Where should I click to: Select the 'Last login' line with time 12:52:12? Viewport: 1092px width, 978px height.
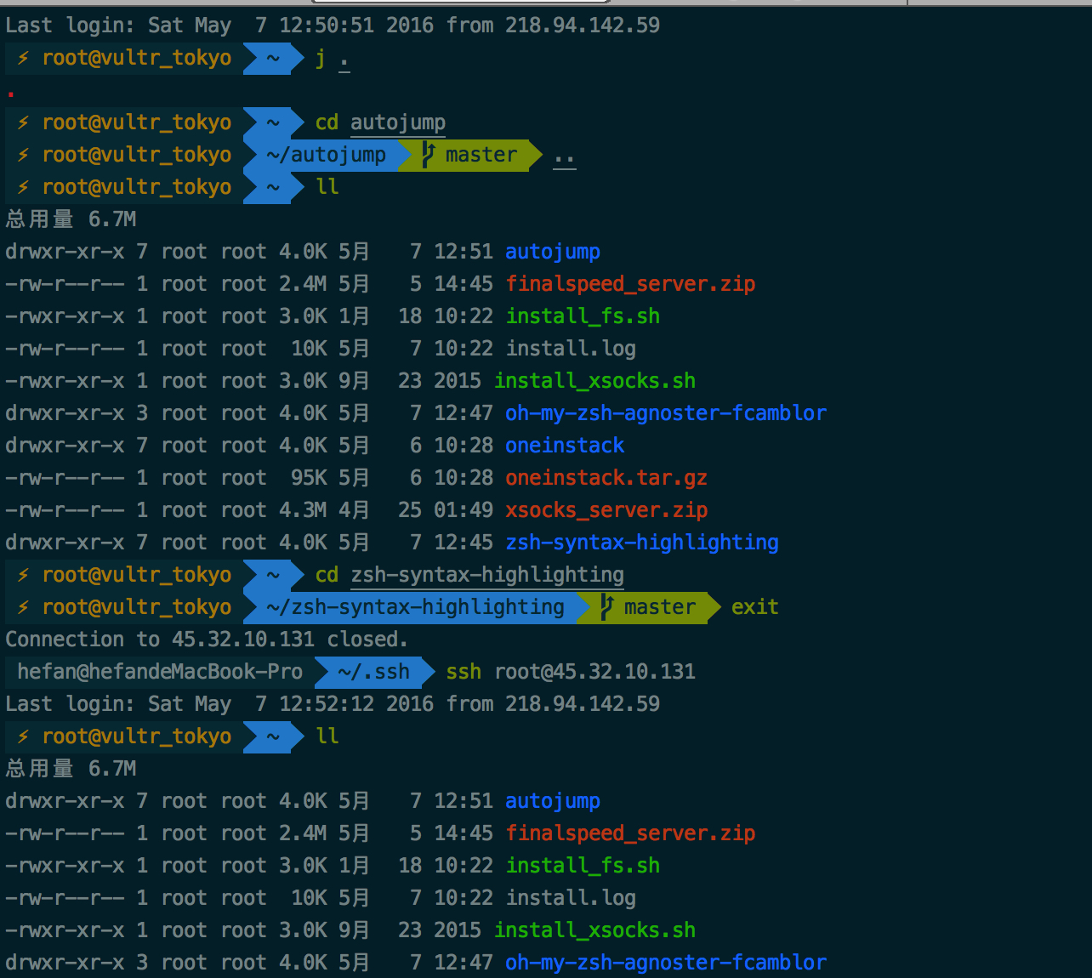coord(333,704)
